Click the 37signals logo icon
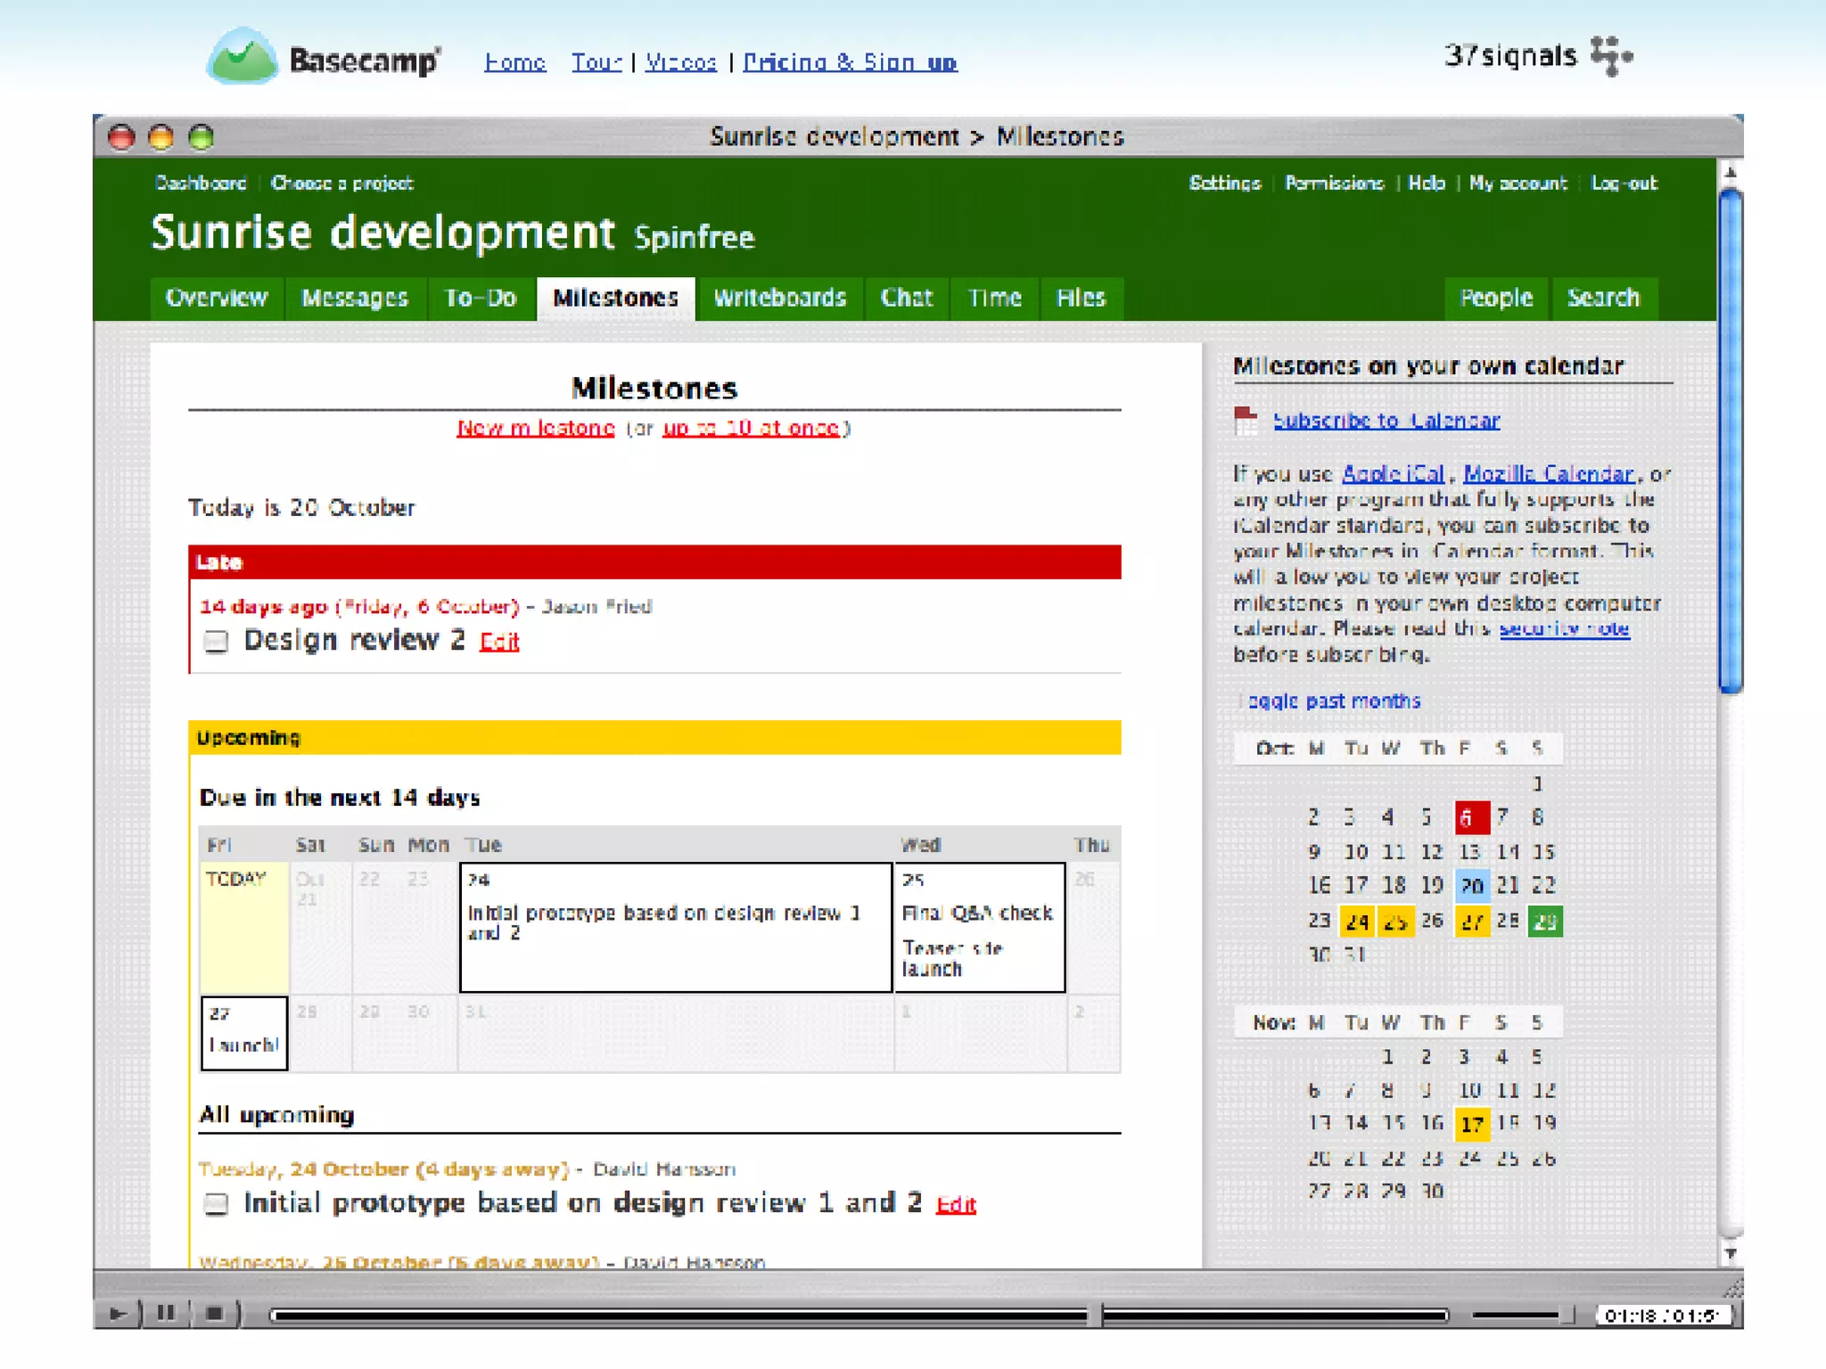The image size is (1826, 1369). click(1612, 55)
